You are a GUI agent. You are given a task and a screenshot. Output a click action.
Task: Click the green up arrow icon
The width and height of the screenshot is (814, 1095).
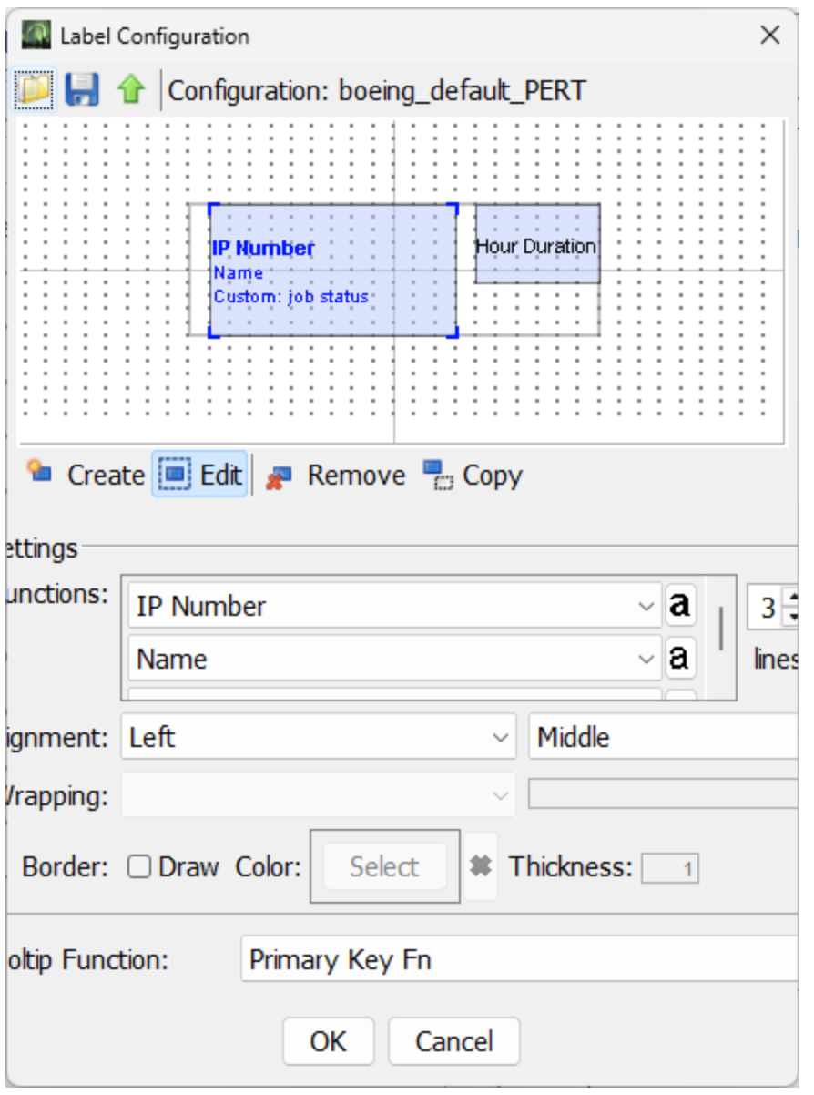[x=130, y=91]
